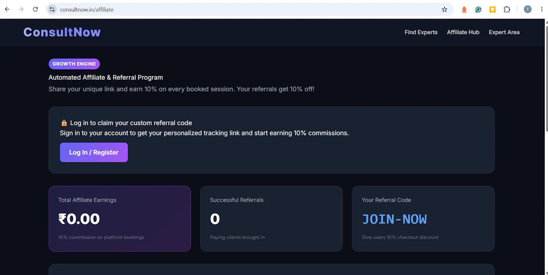Screen dimensions: 548x275
Task: Open Affiliate Hub navigation link
Action: tap(463, 32)
